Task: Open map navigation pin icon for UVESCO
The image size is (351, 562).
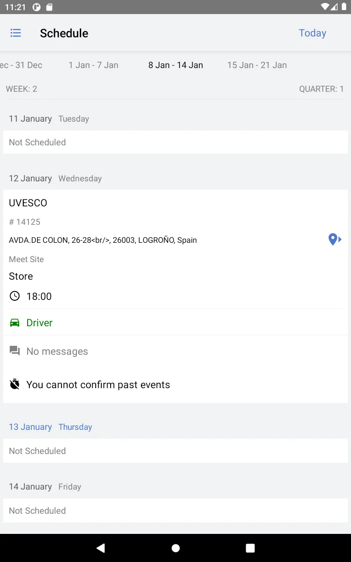Action: pos(335,239)
